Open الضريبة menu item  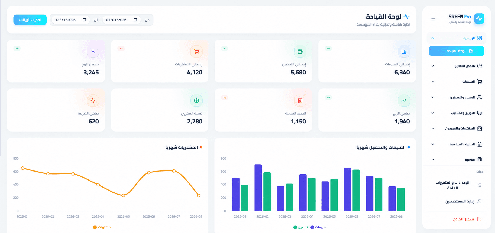[457, 160]
